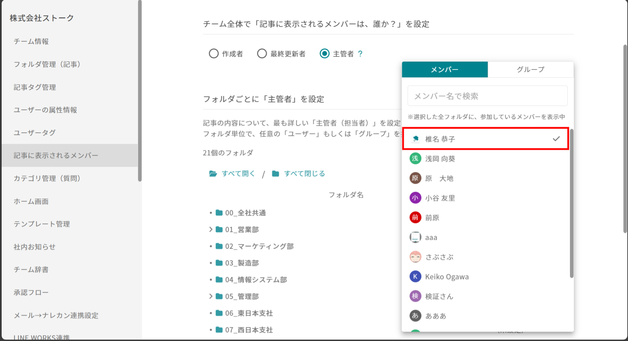Switch to the メンバー tab
The height and width of the screenshot is (341, 628).
tap(444, 69)
